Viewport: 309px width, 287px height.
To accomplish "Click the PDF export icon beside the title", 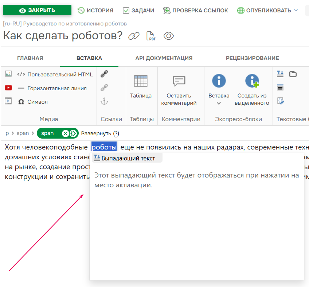I will click(x=150, y=36).
